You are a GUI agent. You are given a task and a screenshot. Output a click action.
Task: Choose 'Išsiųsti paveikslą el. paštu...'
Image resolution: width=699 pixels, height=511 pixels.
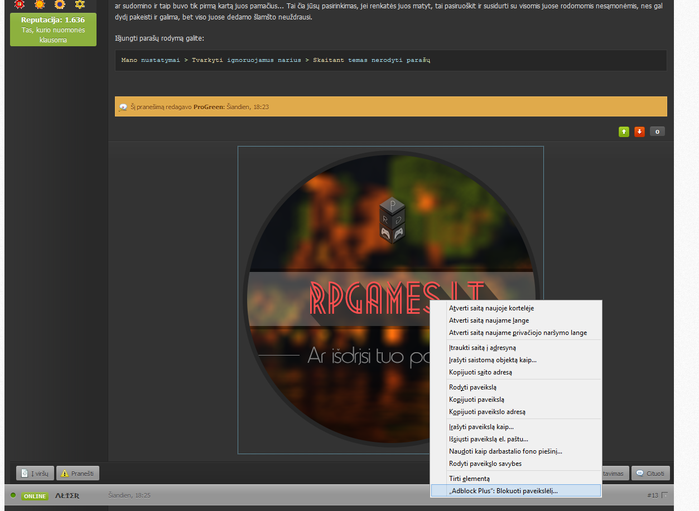516,439
